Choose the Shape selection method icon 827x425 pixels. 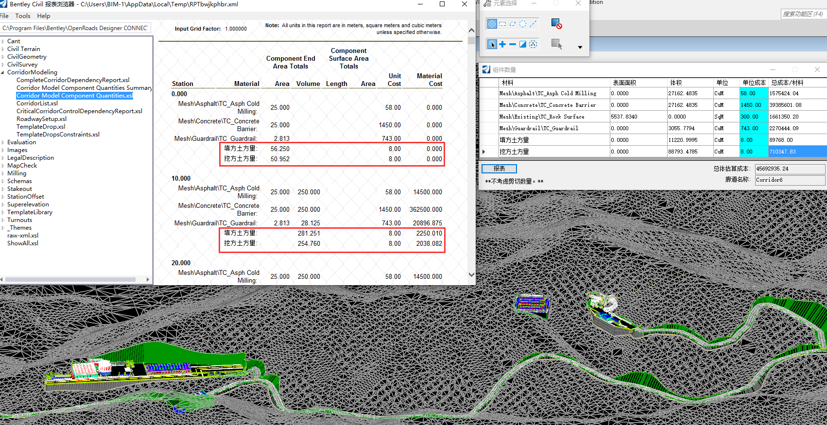point(513,24)
